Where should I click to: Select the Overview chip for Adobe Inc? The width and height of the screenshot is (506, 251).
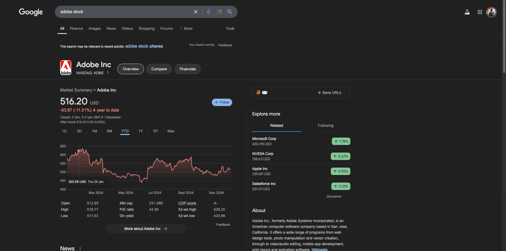click(131, 69)
